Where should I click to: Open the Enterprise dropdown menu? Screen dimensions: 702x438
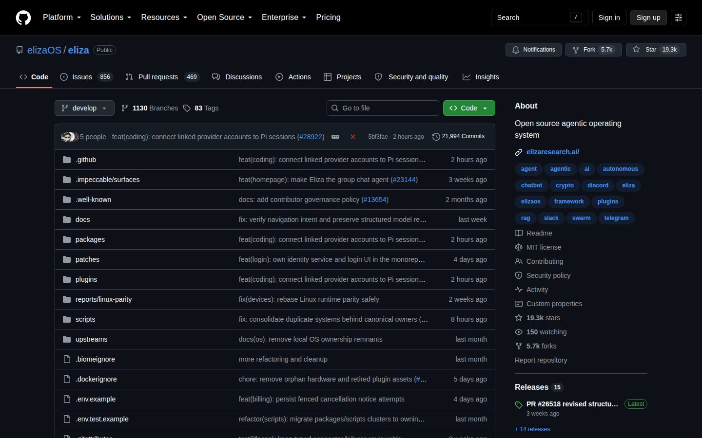coord(284,18)
